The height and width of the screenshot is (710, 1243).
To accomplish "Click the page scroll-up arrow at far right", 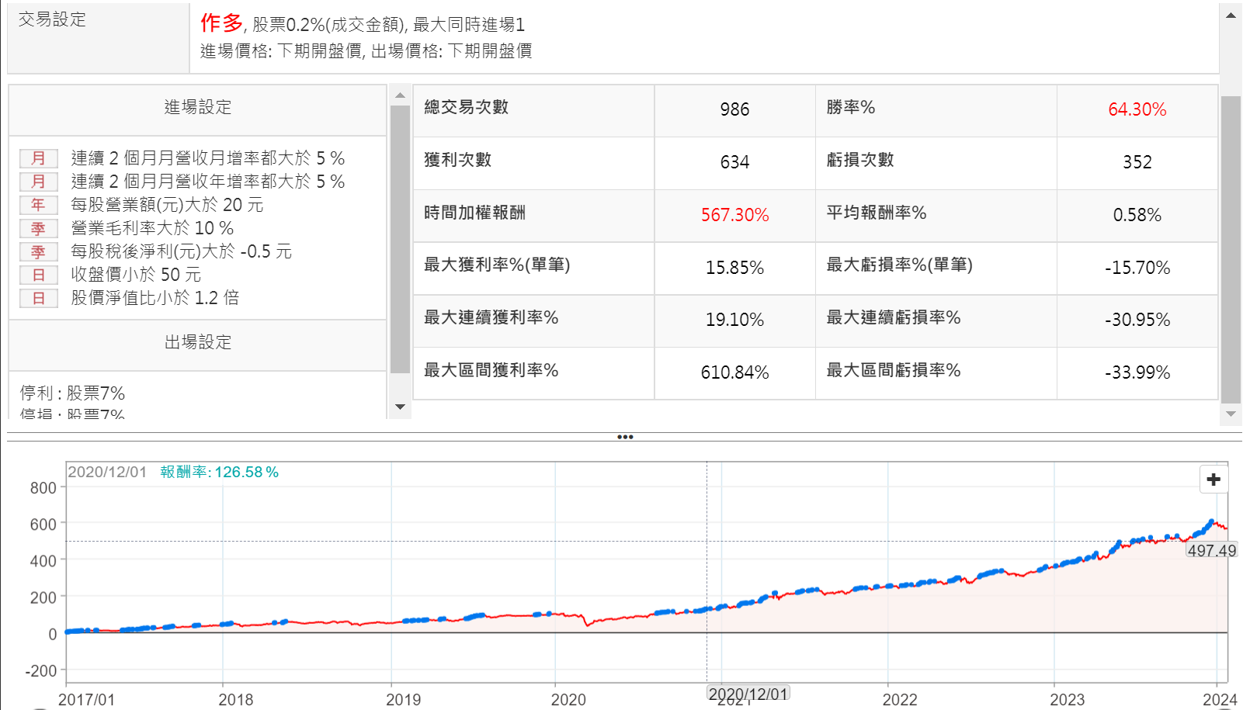I will tap(1231, 16).
